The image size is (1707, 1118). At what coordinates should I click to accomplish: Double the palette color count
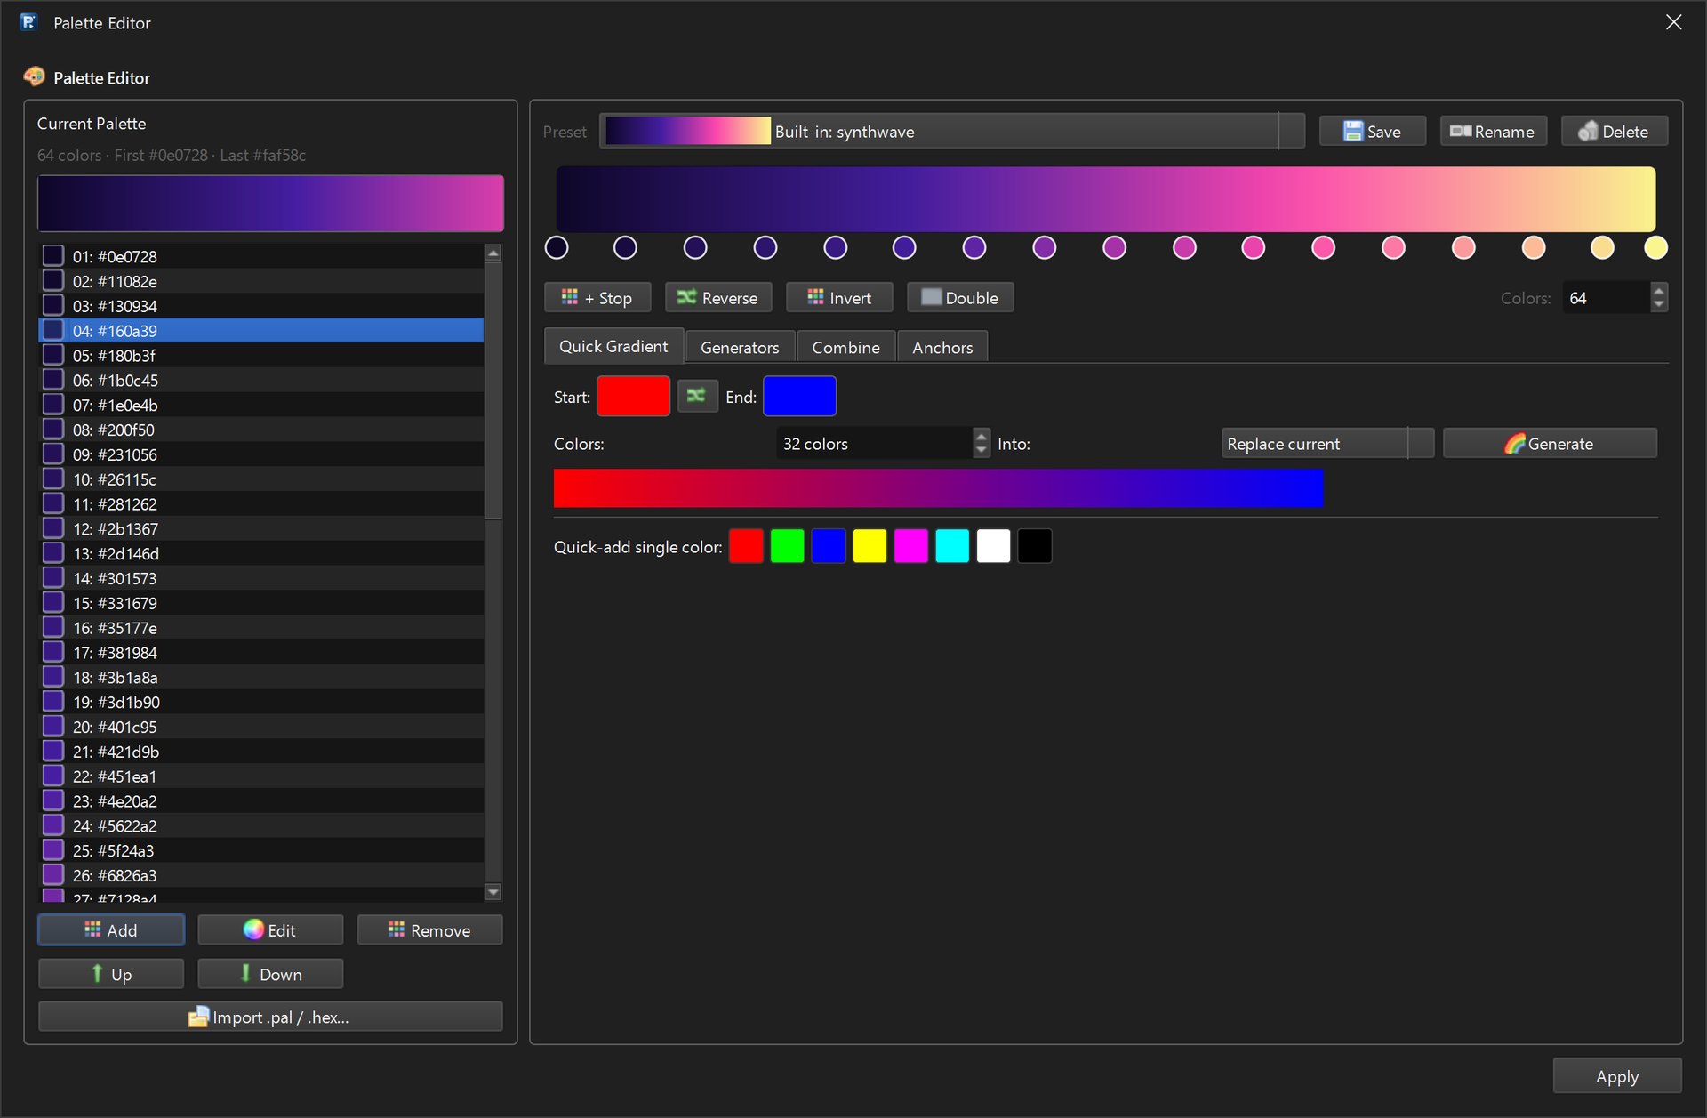pyautogui.click(x=960, y=298)
